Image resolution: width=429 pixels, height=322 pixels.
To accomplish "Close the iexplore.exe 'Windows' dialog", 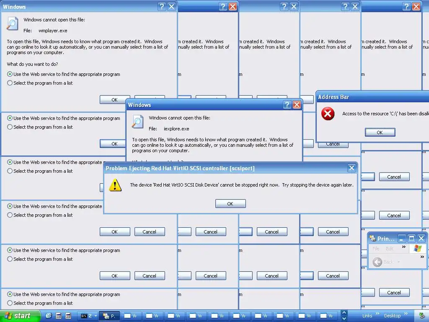I will coord(297,104).
